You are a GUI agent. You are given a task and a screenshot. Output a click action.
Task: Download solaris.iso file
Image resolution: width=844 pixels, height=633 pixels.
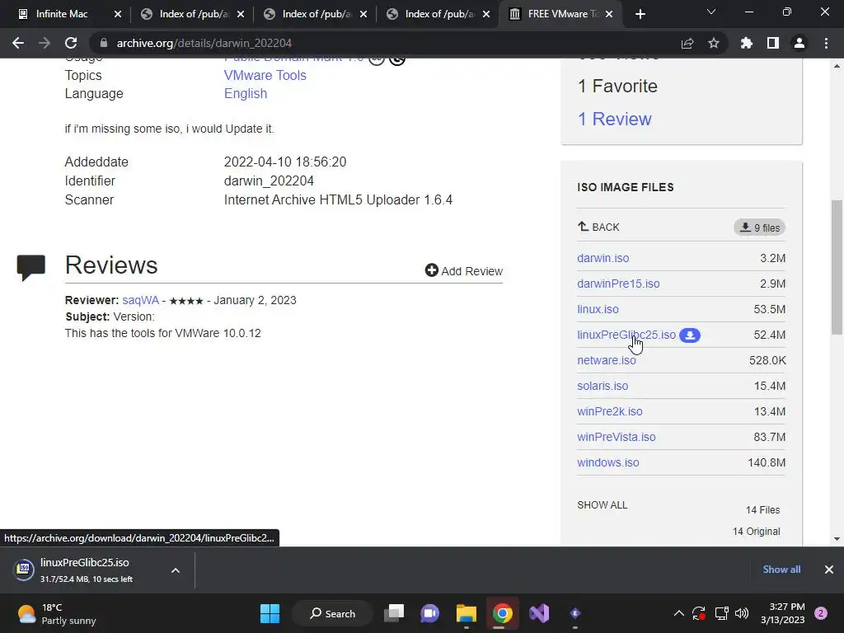coord(603,386)
